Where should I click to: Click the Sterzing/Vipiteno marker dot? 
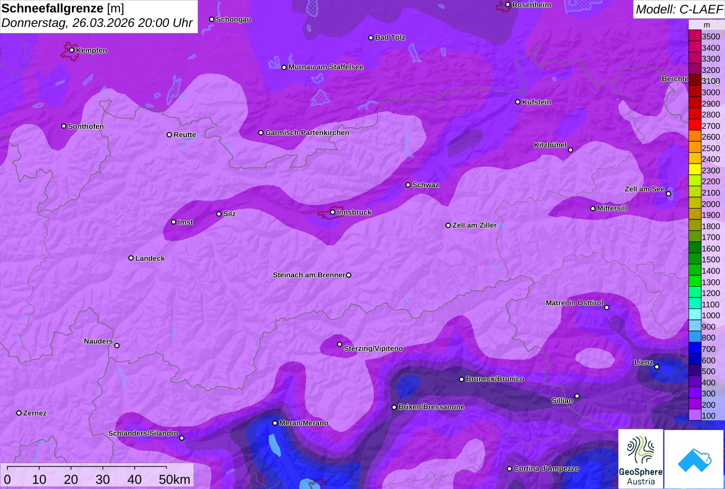point(340,344)
